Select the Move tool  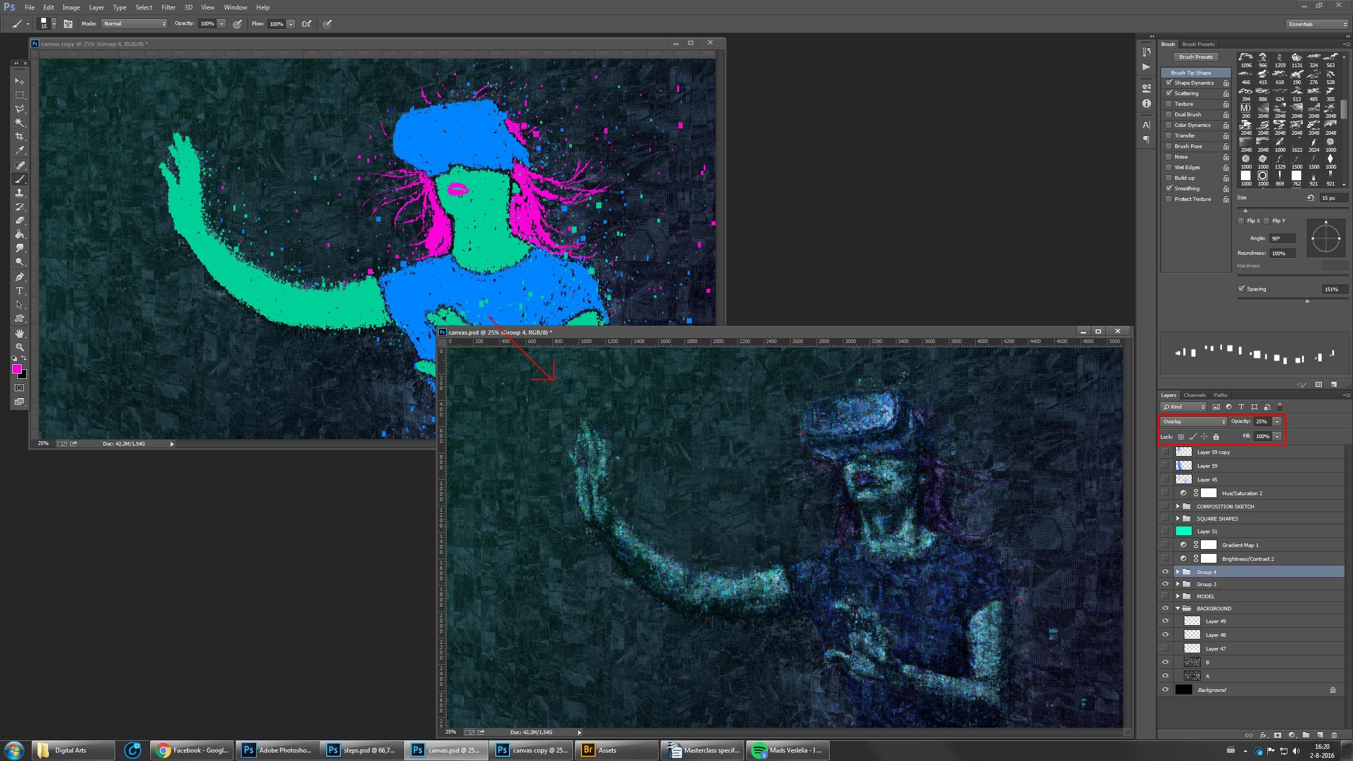(20, 81)
